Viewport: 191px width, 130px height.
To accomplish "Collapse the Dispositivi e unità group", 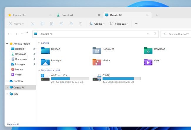I will click(39, 70).
